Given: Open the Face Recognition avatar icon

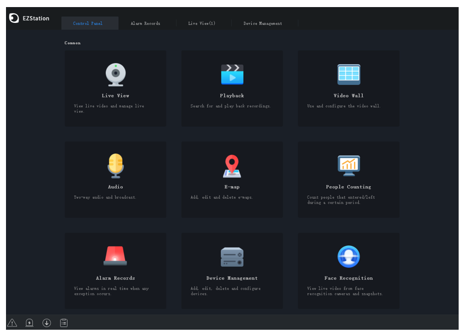Looking at the screenshot, I should [x=348, y=256].
